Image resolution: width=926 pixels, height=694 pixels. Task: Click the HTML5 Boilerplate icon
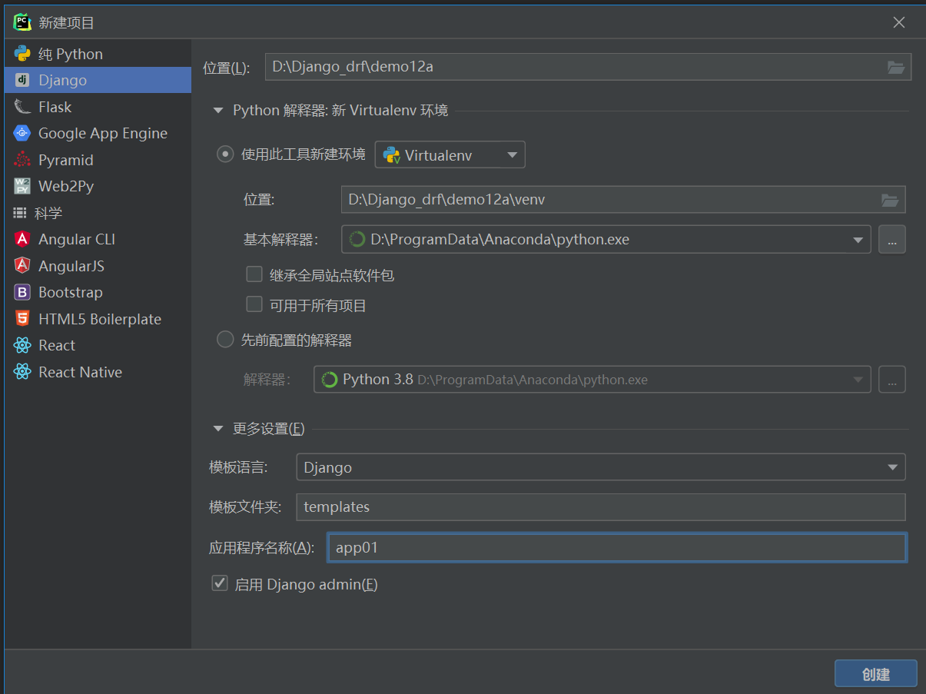click(22, 319)
